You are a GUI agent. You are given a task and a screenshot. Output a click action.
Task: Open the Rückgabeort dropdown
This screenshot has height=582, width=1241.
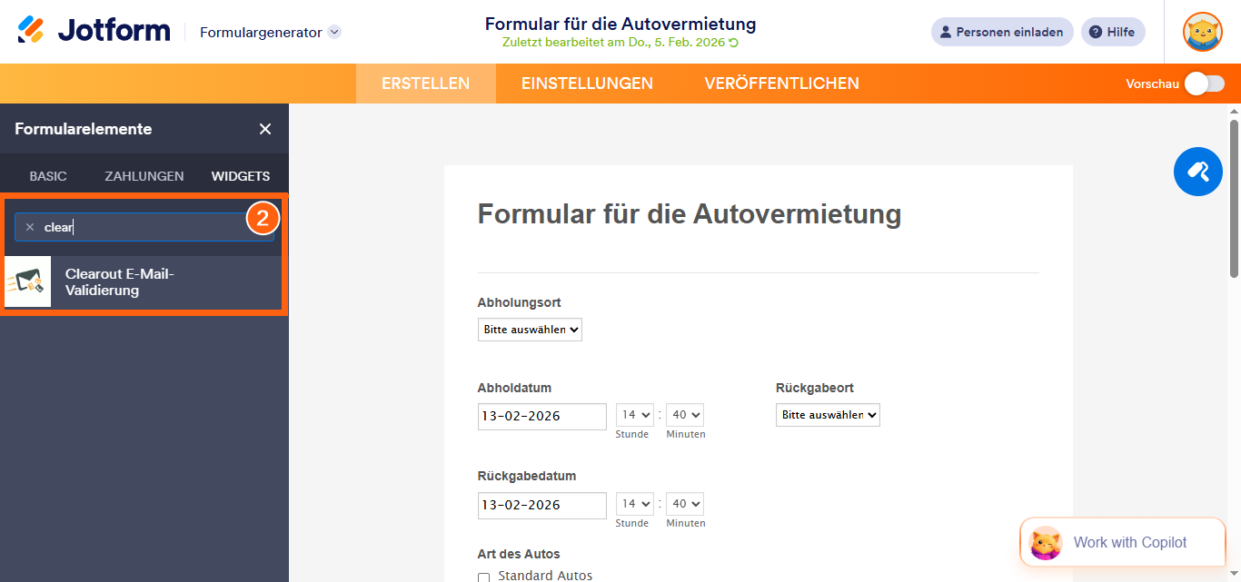[x=828, y=414]
